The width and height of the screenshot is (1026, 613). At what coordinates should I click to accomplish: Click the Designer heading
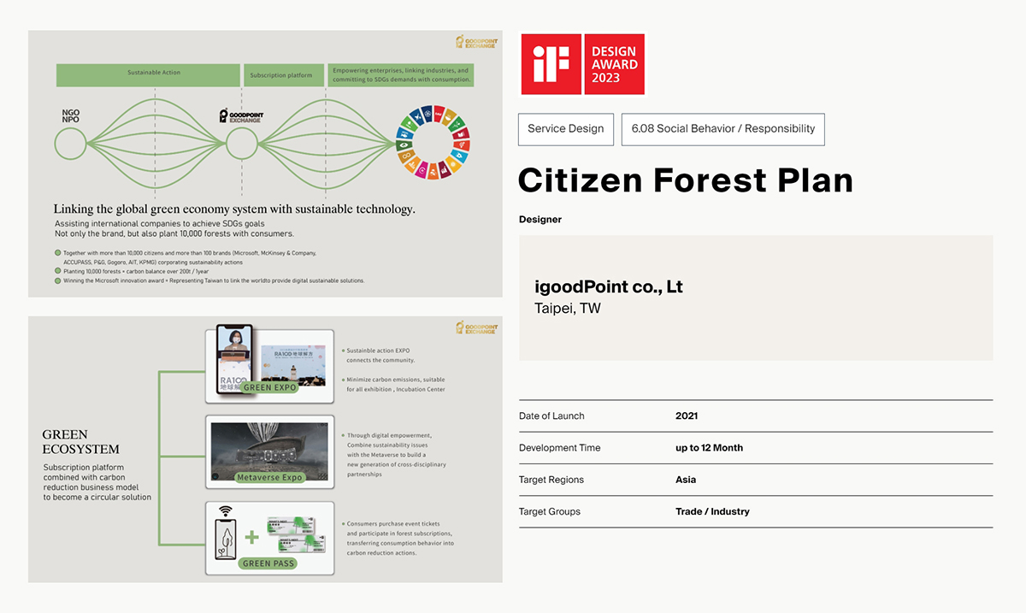click(x=540, y=220)
